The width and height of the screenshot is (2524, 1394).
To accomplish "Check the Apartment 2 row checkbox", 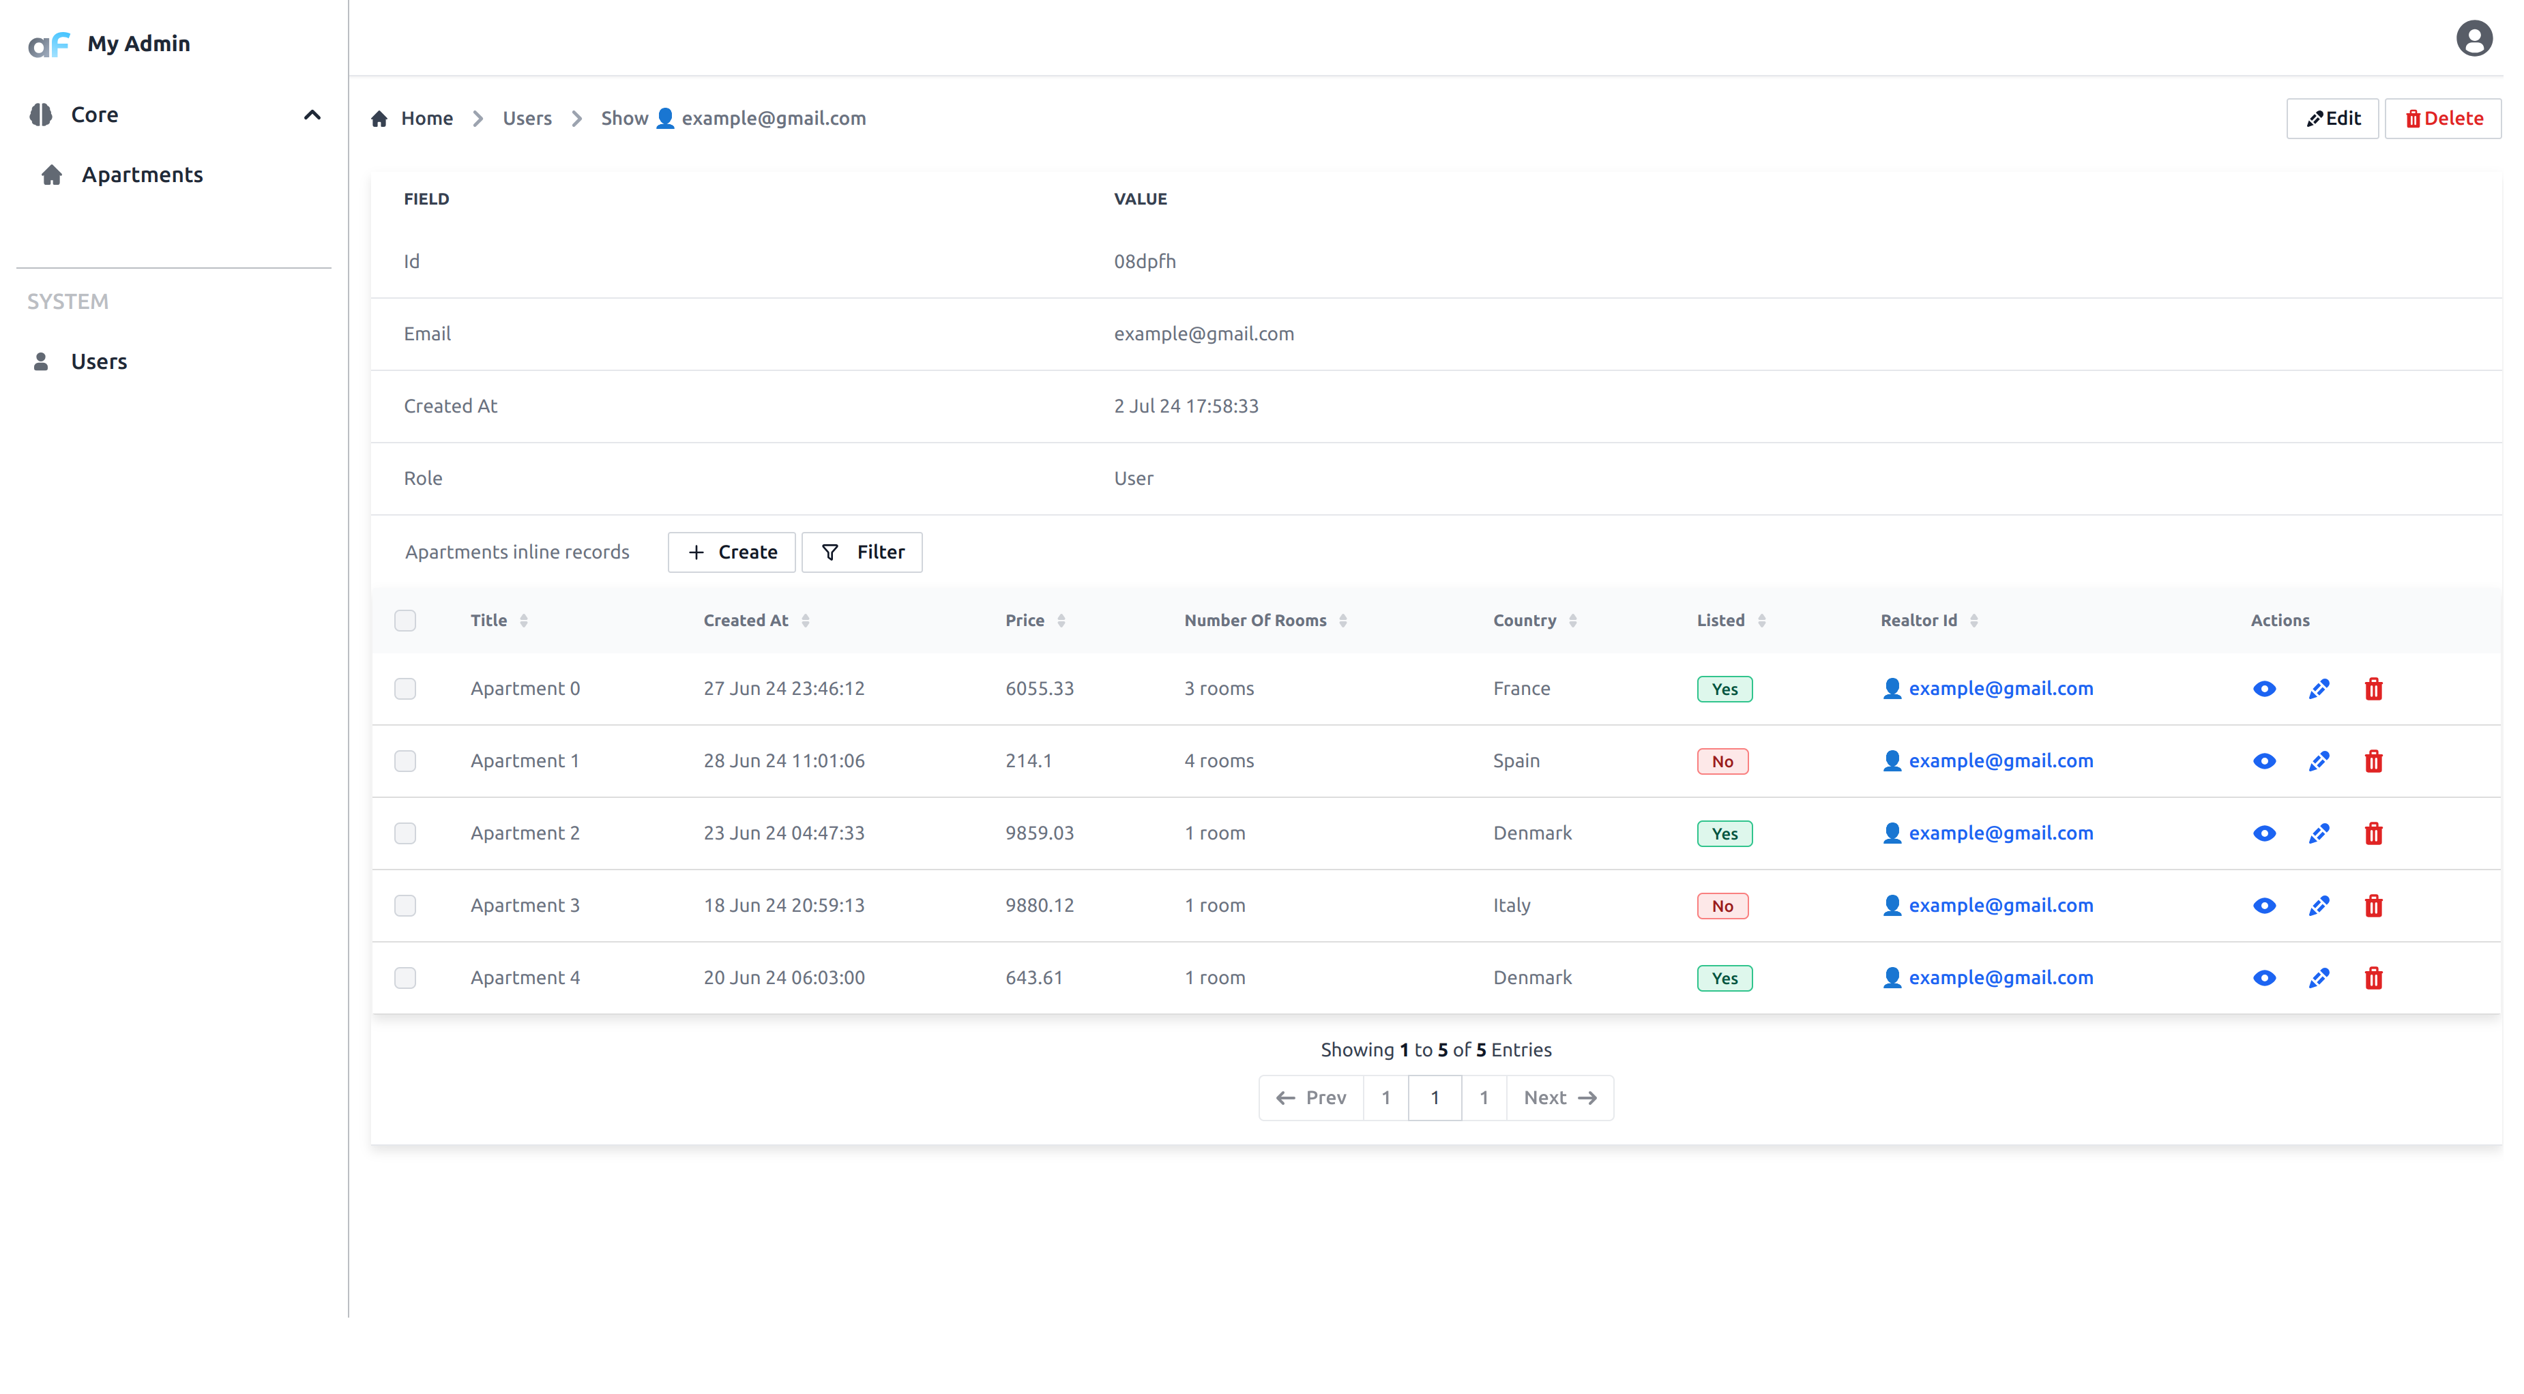I will click(x=405, y=833).
